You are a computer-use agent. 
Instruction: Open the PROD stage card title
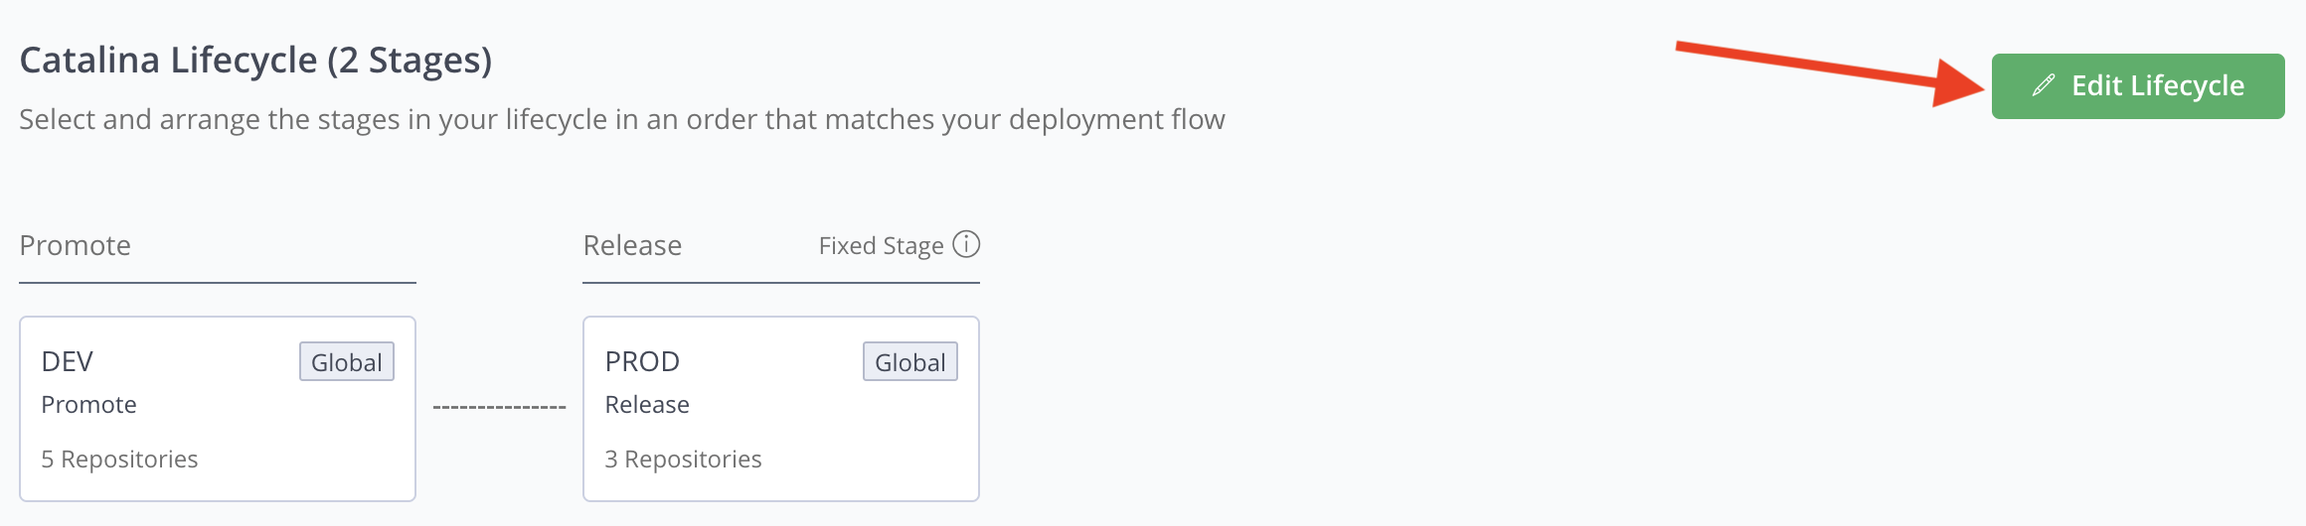coord(642,361)
